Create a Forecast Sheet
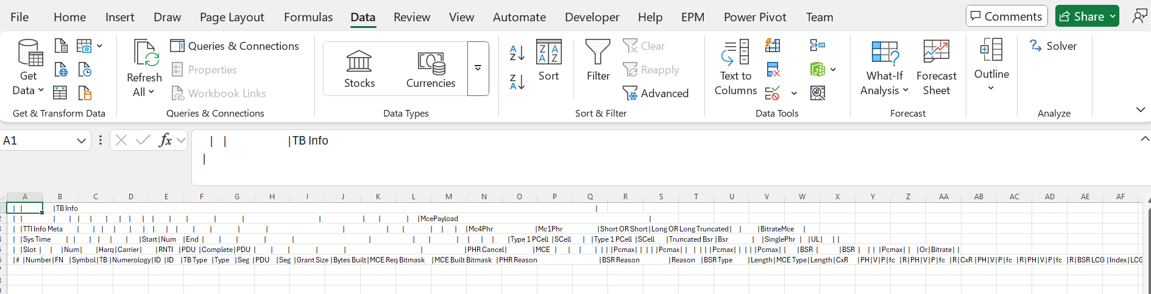 937,68
